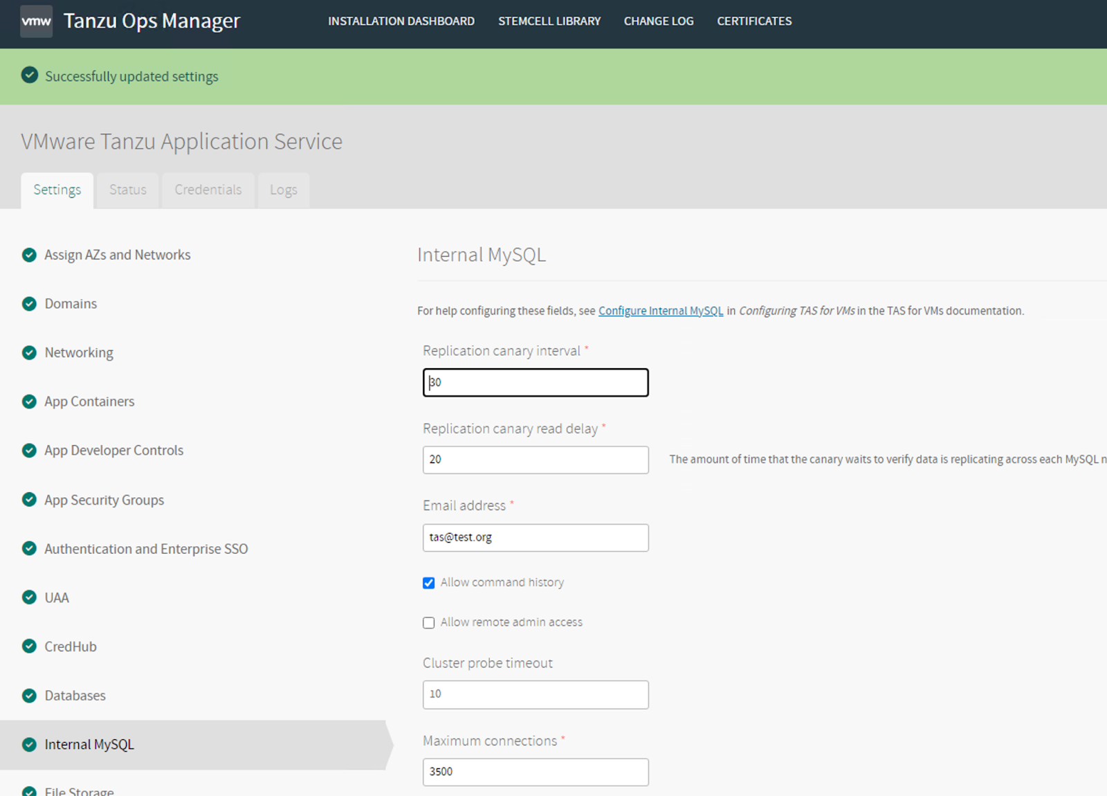
Task: Open Certificates in top navigation
Action: pyautogui.click(x=754, y=21)
